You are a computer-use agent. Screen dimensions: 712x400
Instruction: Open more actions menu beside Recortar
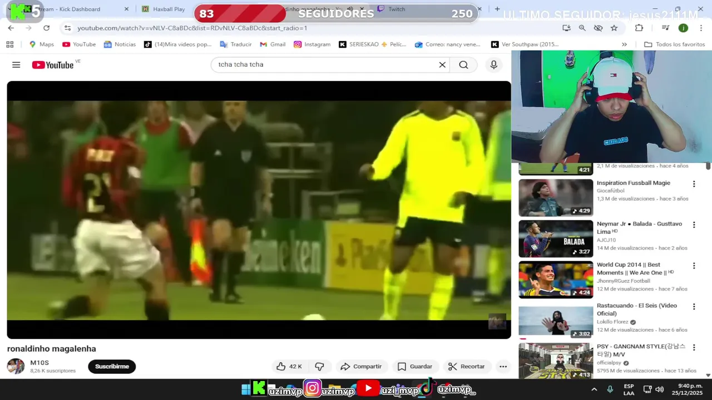click(503, 367)
